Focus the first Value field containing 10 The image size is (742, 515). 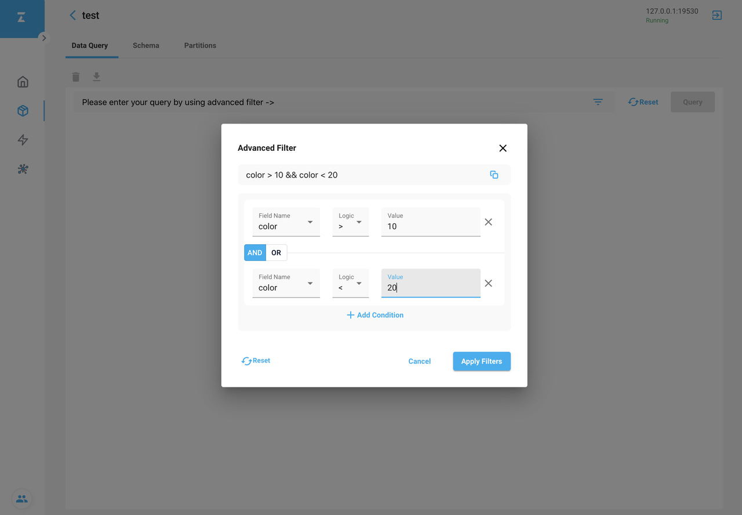[x=430, y=226]
